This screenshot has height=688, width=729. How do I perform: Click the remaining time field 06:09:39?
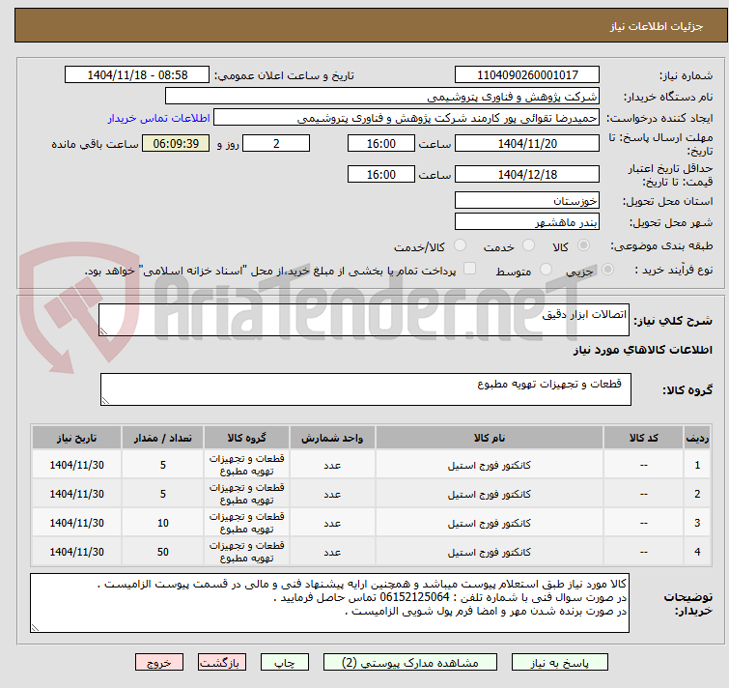pyautogui.click(x=176, y=143)
